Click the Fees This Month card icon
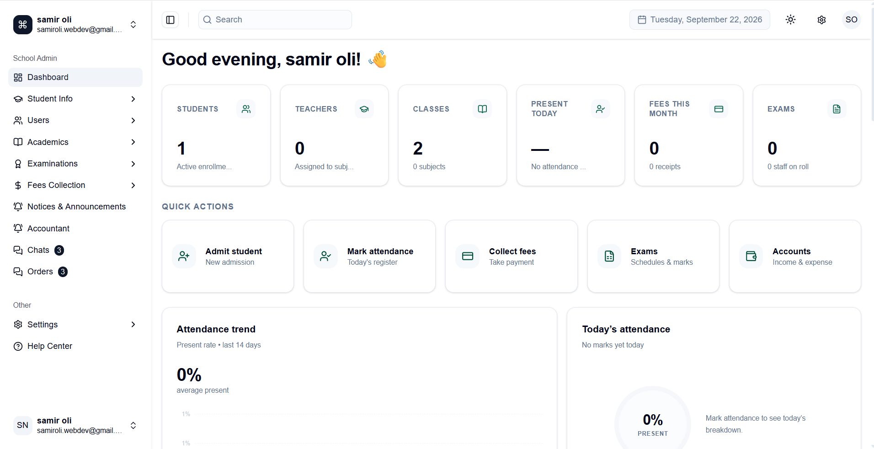874x449 pixels. (719, 109)
